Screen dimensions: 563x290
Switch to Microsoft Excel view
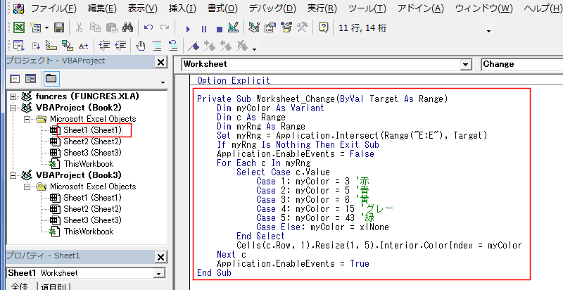pyautogui.click(x=19, y=27)
